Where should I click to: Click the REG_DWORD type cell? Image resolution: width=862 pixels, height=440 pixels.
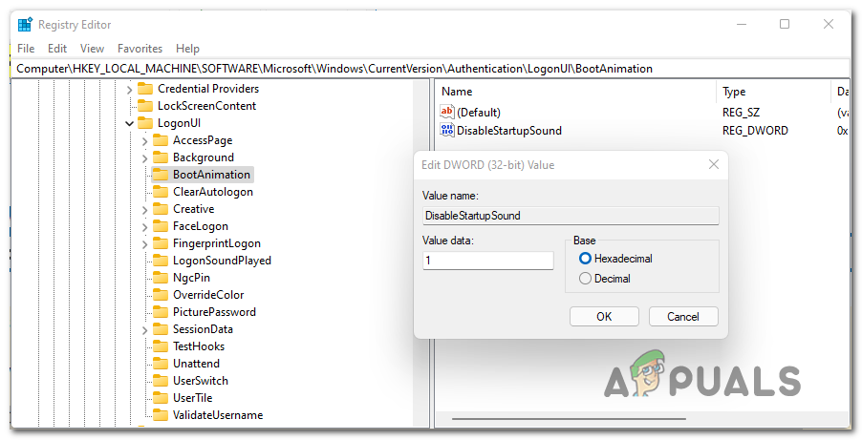(755, 130)
